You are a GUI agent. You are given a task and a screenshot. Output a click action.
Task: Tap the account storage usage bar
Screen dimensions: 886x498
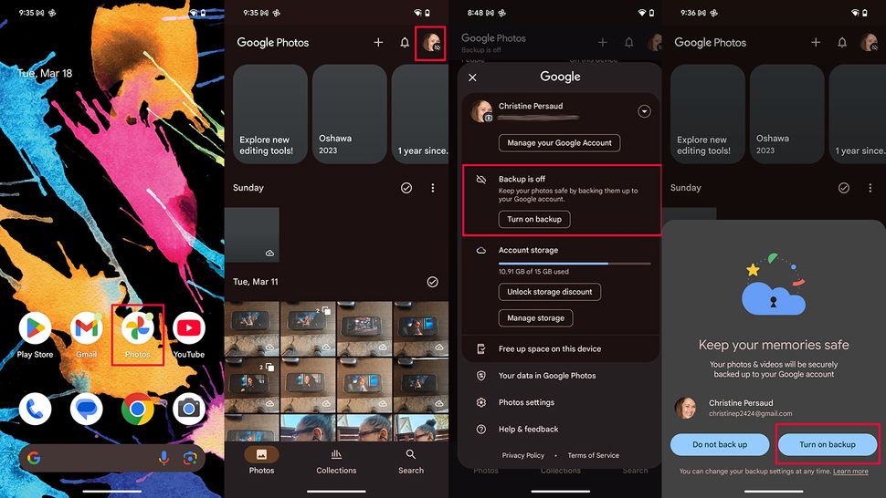point(575,264)
